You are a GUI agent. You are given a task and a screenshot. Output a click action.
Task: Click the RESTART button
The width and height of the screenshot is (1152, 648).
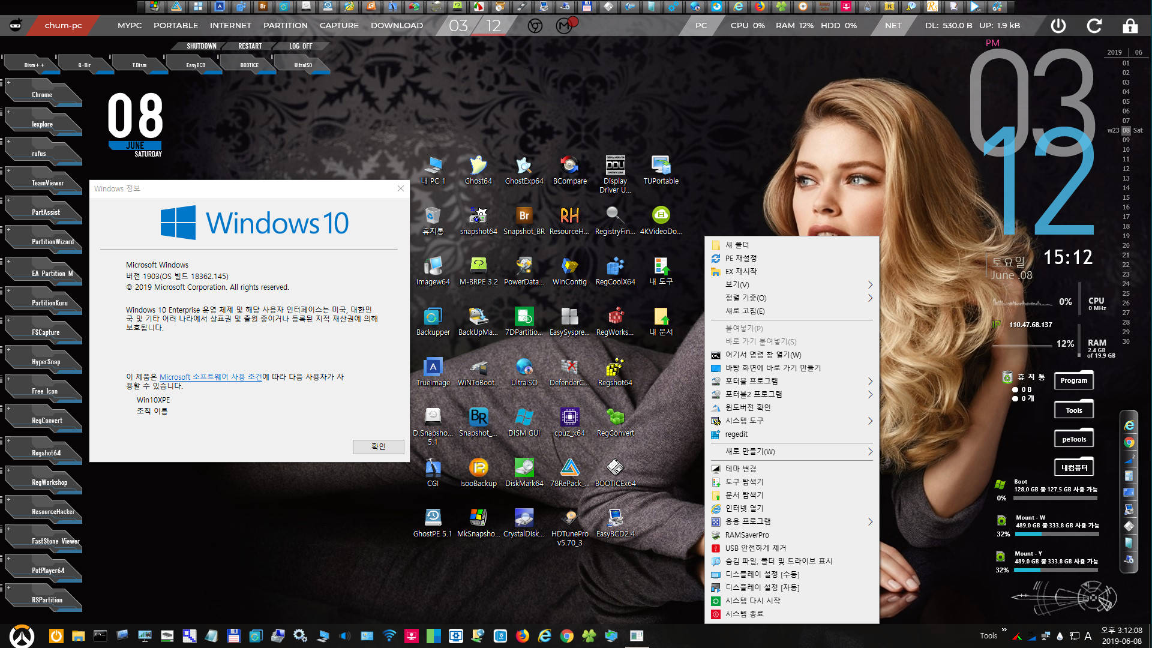pyautogui.click(x=250, y=46)
